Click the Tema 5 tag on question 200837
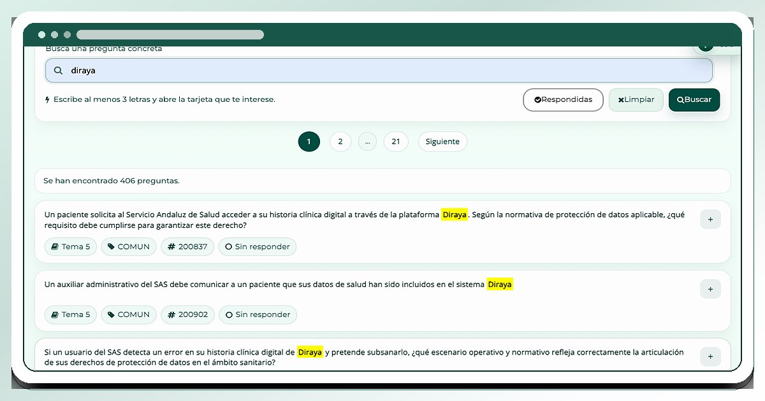 coord(71,247)
